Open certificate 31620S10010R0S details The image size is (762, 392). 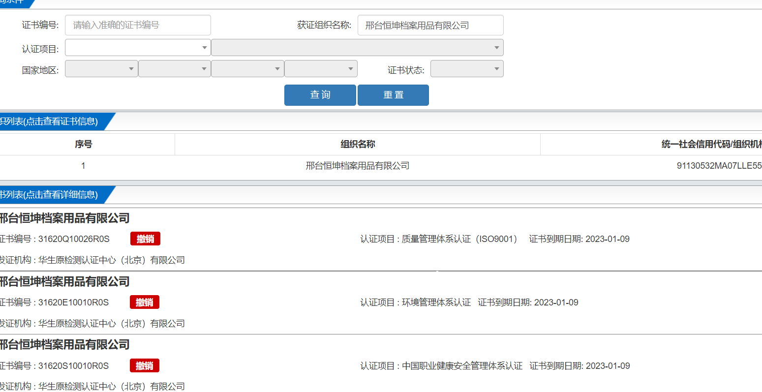73,366
